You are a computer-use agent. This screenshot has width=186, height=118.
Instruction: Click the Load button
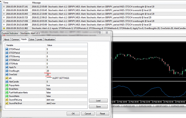[98, 101]
